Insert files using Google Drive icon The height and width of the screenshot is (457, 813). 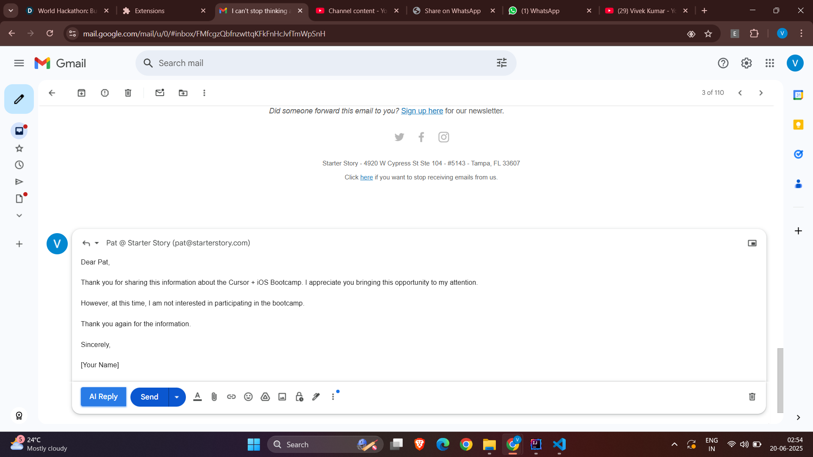(265, 397)
